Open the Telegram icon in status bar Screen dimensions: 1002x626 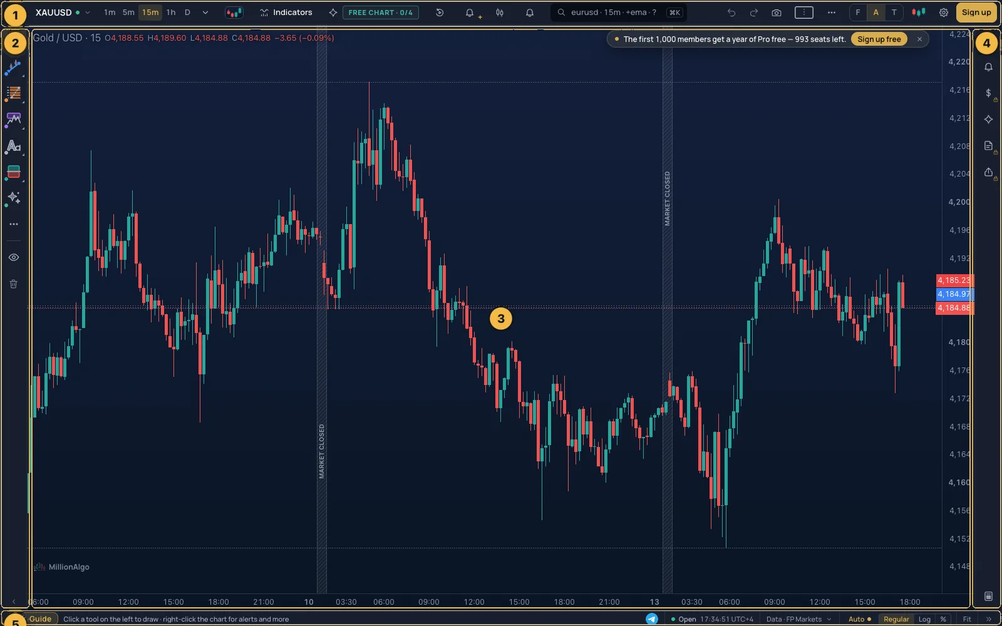652,619
